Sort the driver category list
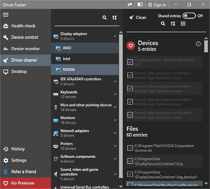 (x=114, y=18)
